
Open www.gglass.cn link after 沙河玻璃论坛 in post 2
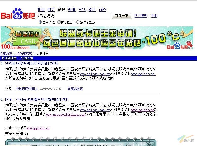(x=143, y=110)
